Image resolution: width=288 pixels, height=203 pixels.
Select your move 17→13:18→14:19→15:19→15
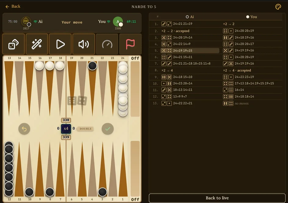254,83
